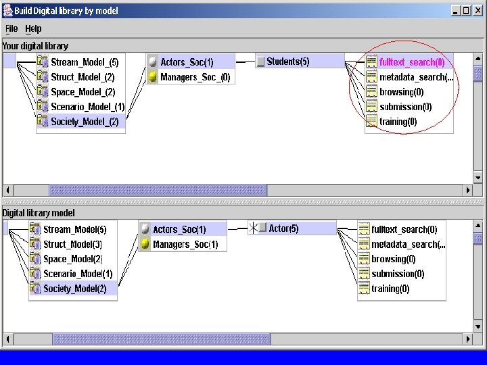
Task: Click the Space_Model(2) icon in the lower panel
Action: (35, 259)
